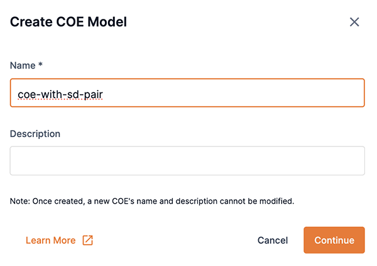This screenshot has height=266, width=377.
Task: Click the right end of the Description box
Action: tap(352, 161)
